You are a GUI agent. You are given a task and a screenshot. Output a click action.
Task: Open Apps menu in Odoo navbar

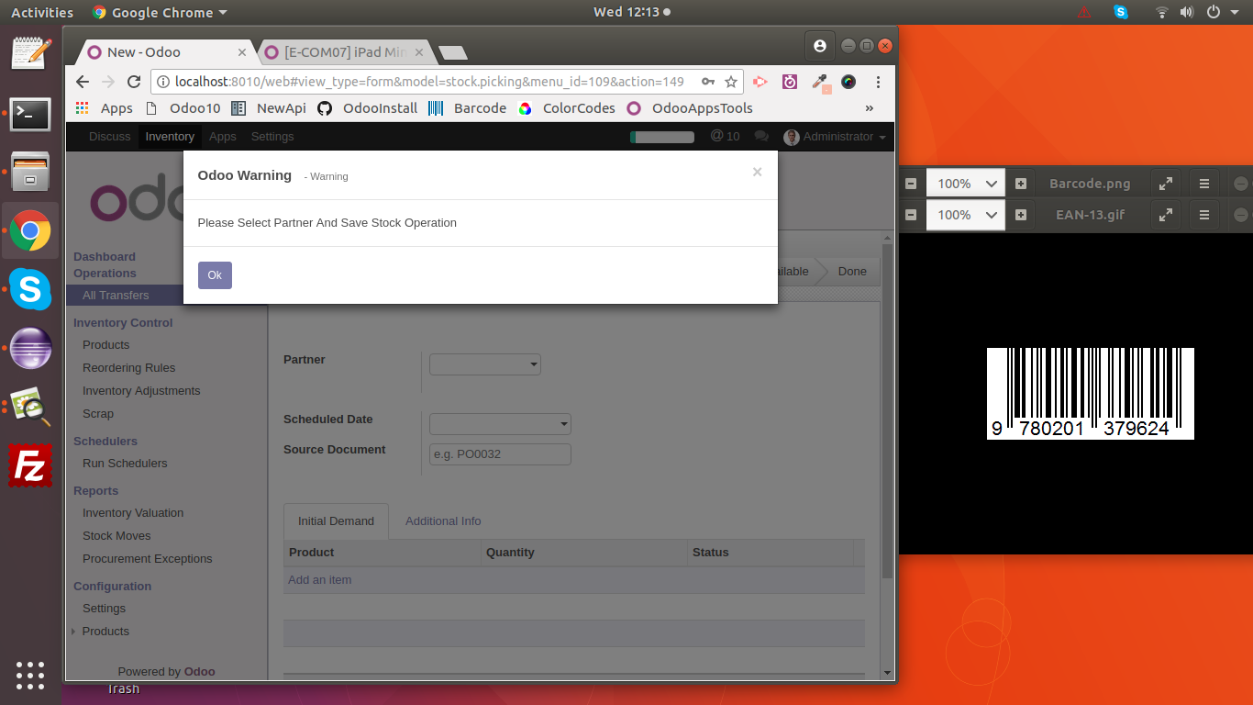coord(223,136)
